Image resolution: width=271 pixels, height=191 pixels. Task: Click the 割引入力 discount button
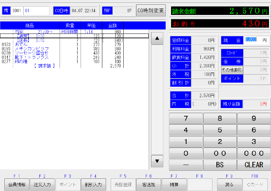(93, 185)
